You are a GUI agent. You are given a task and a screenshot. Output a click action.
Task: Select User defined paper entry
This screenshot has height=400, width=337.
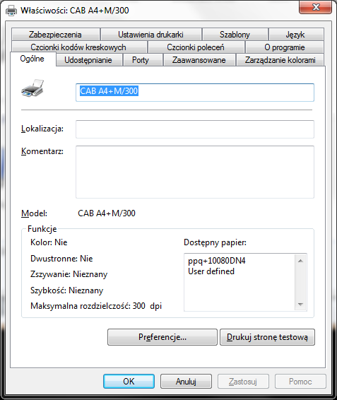211,271
